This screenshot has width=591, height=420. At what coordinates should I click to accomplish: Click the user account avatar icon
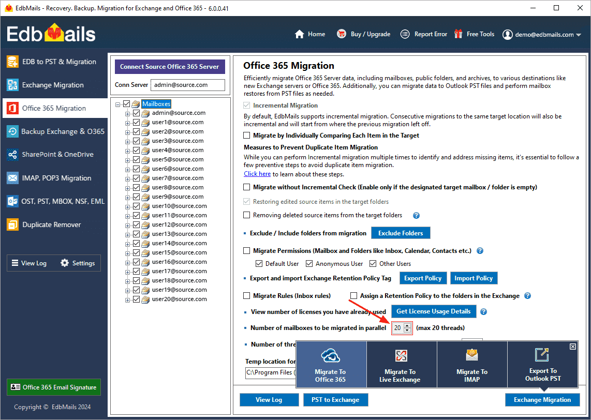508,34
